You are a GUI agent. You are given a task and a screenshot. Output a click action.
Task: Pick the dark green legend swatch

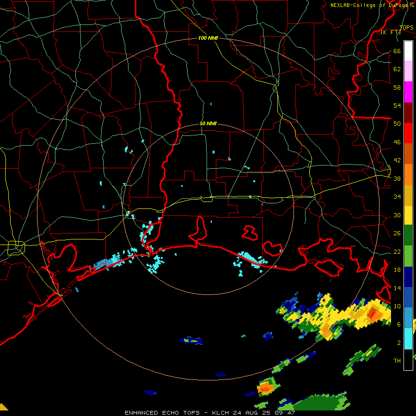[x=408, y=235]
